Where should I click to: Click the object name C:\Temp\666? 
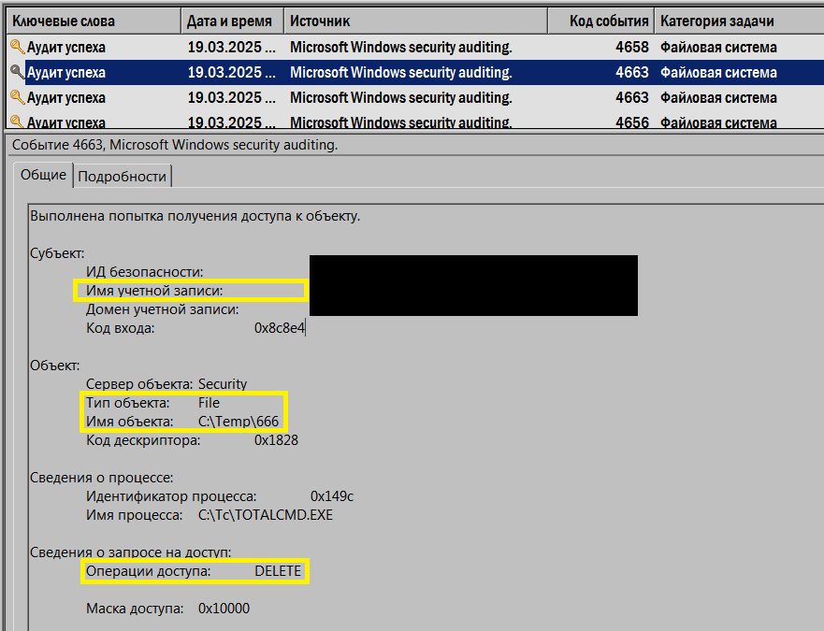[x=239, y=422]
